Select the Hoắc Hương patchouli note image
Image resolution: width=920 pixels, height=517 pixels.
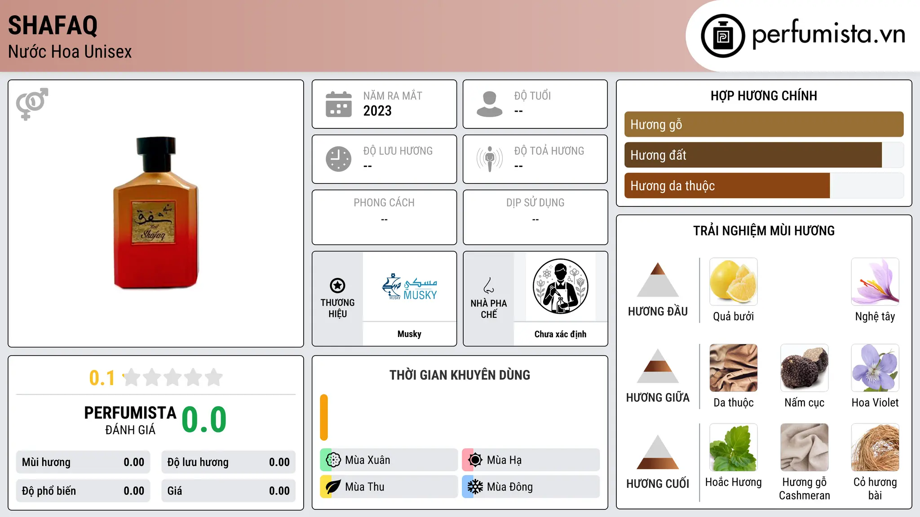734,447
